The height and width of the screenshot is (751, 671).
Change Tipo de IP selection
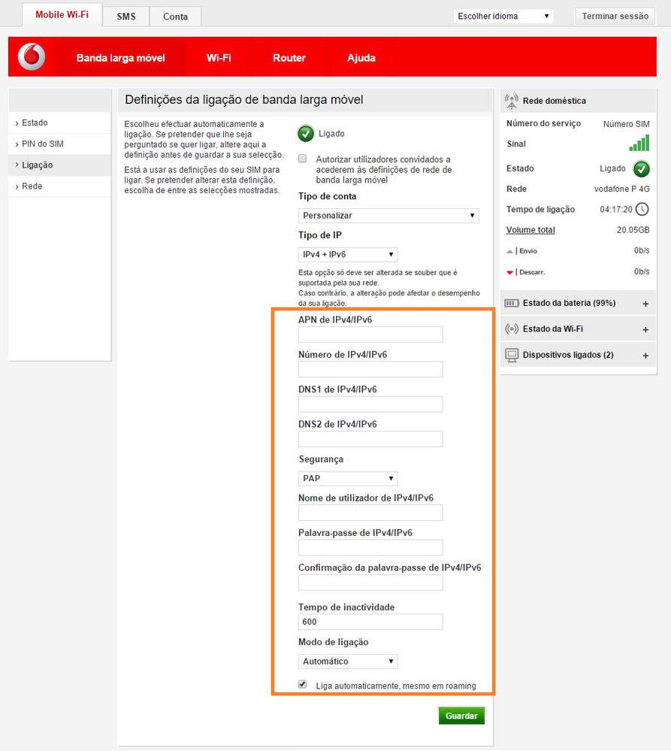coord(347,254)
